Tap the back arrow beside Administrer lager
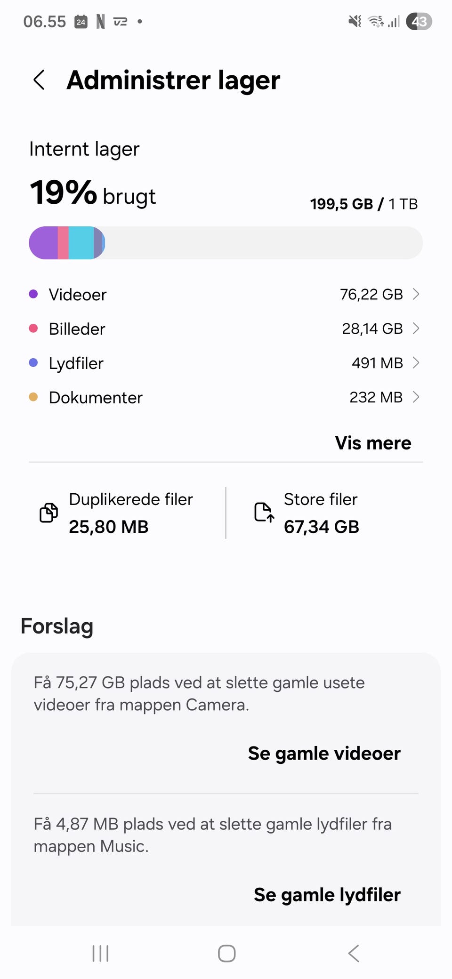Image resolution: width=452 pixels, height=979 pixels. click(40, 80)
